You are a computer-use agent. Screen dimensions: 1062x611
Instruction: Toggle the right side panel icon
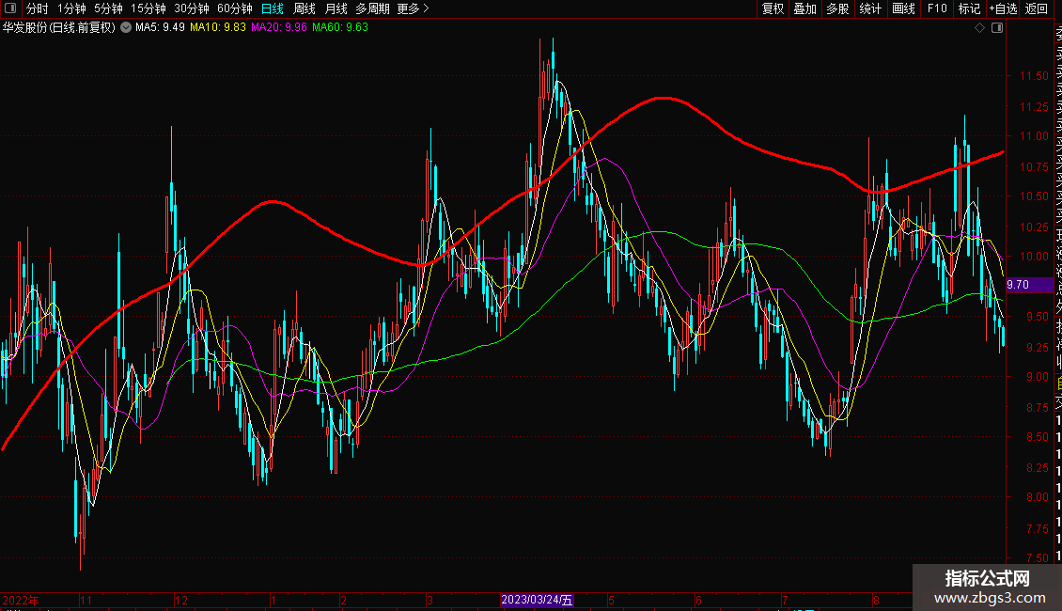coord(997,28)
